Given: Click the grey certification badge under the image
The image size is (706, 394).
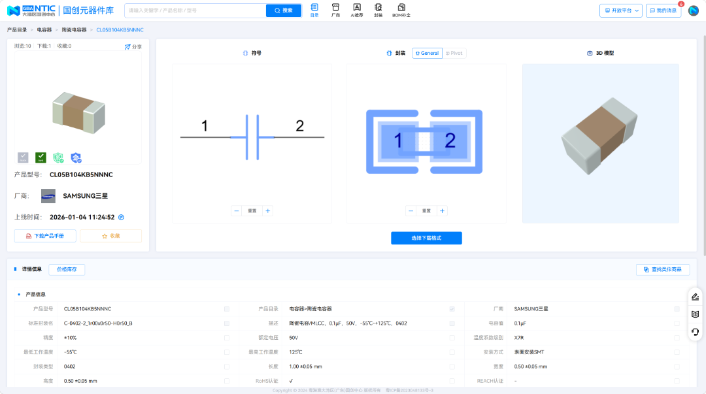Looking at the screenshot, I should (x=23, y=157).
